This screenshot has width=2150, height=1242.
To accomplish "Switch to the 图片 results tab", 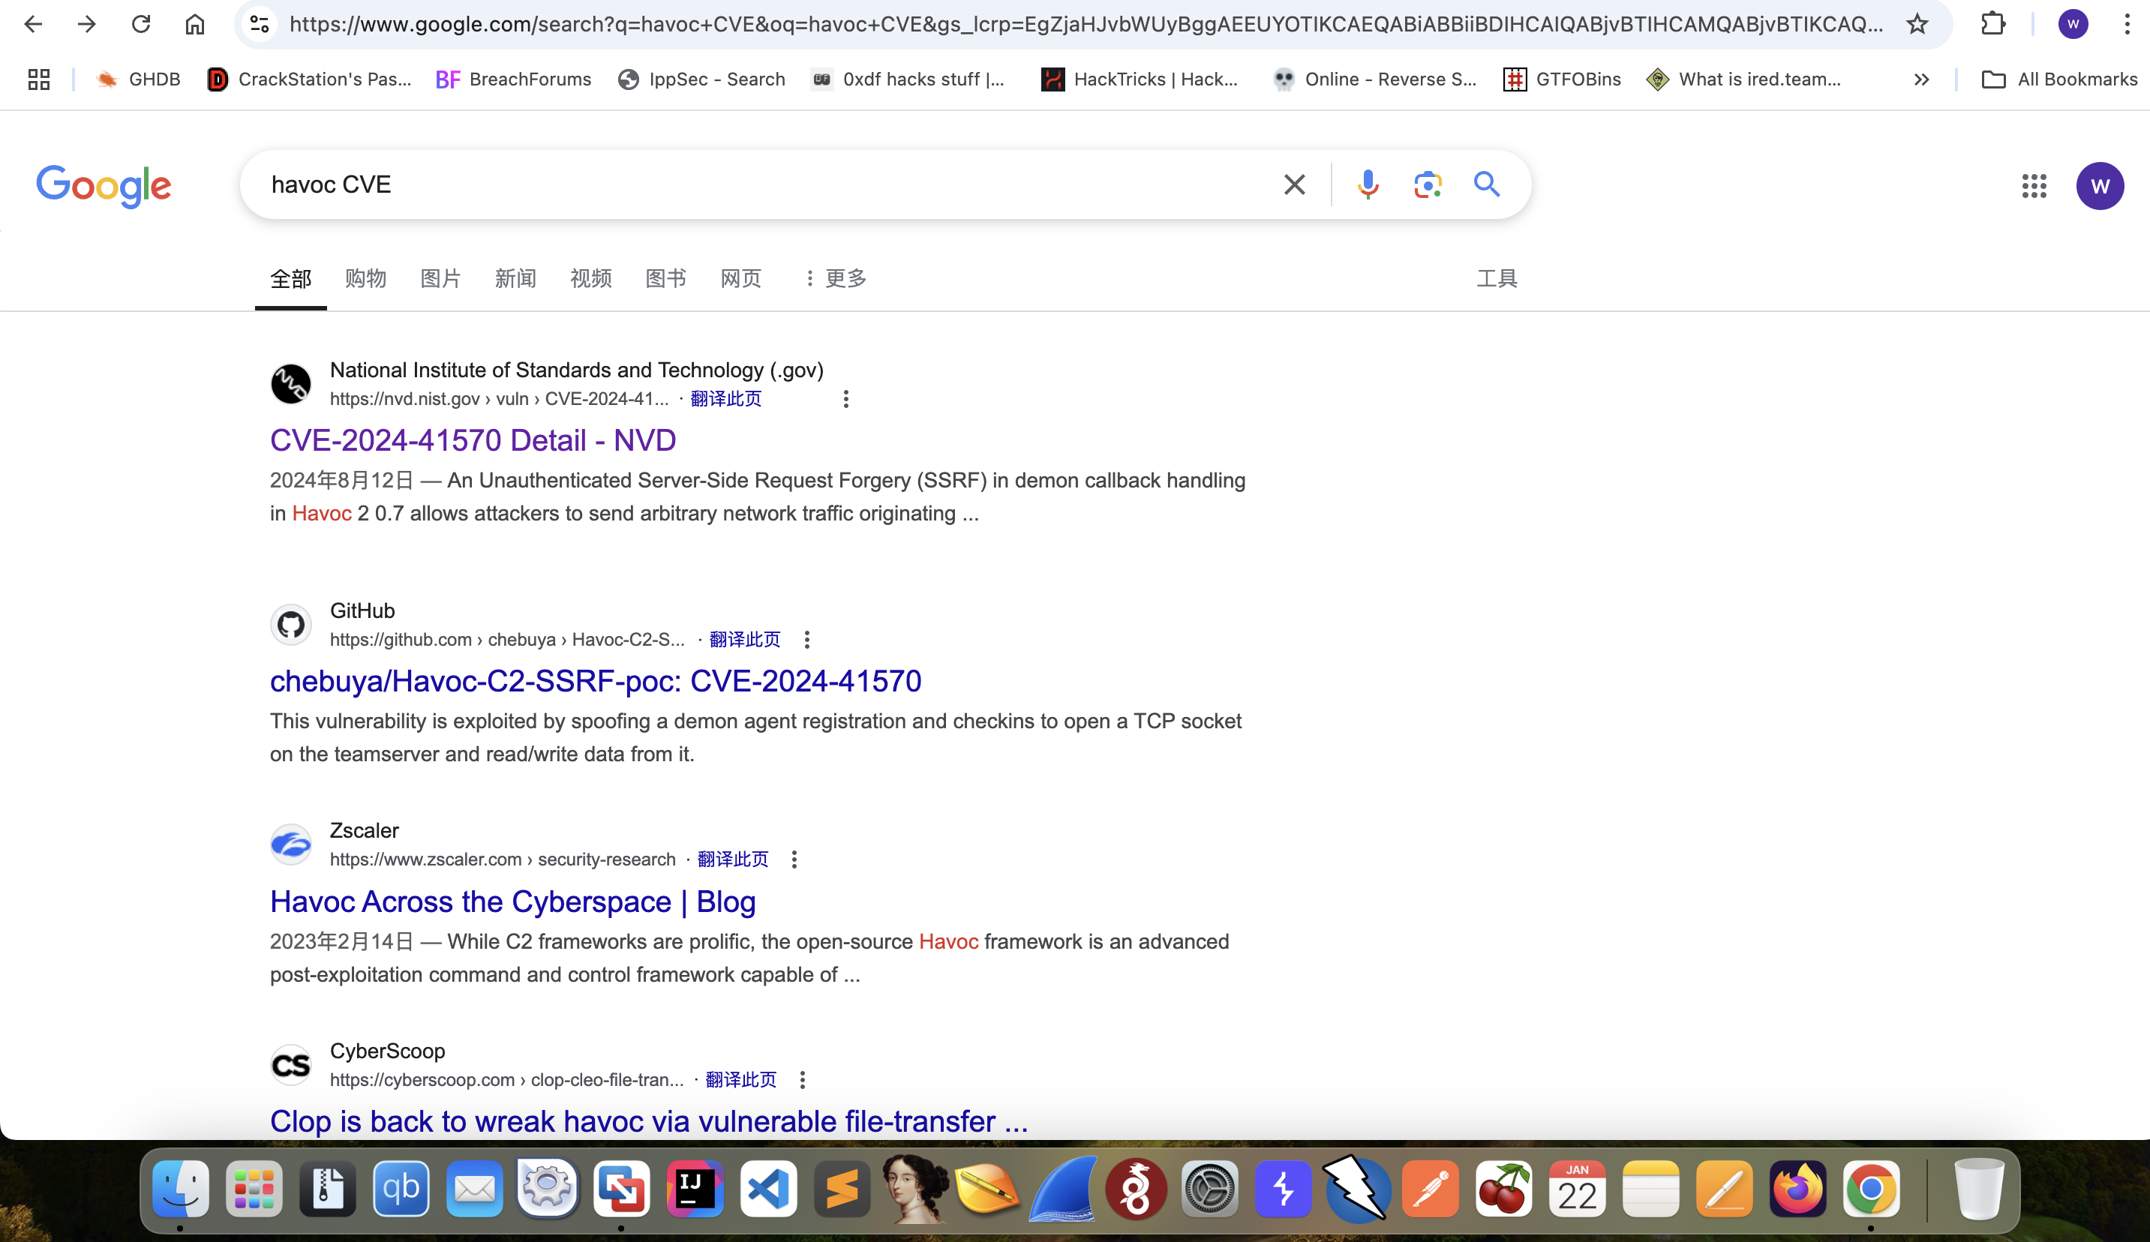I will click(x=440, y=278).
